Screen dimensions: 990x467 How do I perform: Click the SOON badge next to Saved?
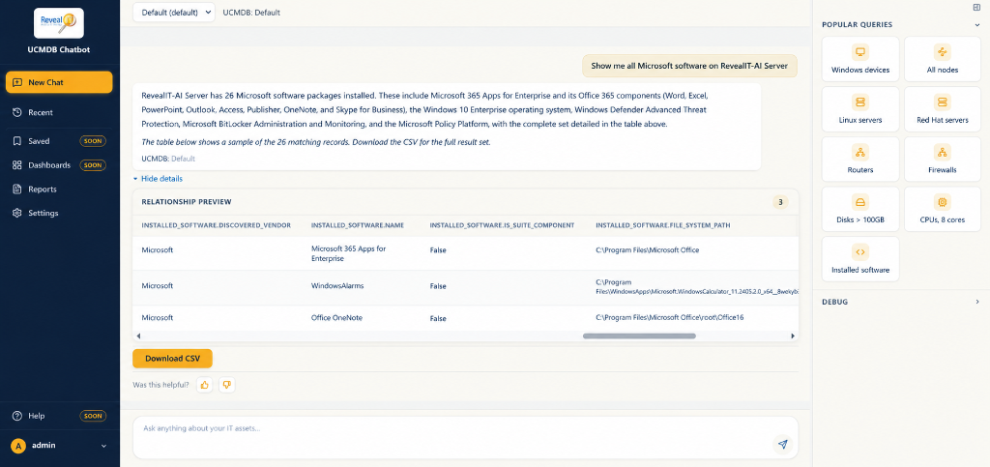93,141
